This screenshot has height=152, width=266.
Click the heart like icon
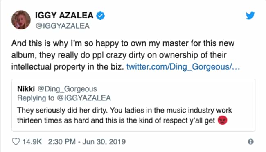pyautogui.click(x=16, y=141)
